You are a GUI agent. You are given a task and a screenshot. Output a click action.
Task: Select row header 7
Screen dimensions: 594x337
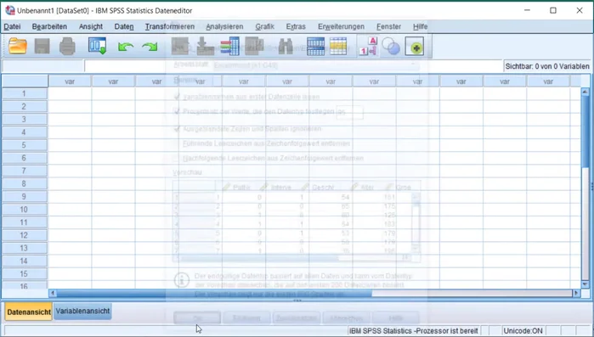point(25,171)
